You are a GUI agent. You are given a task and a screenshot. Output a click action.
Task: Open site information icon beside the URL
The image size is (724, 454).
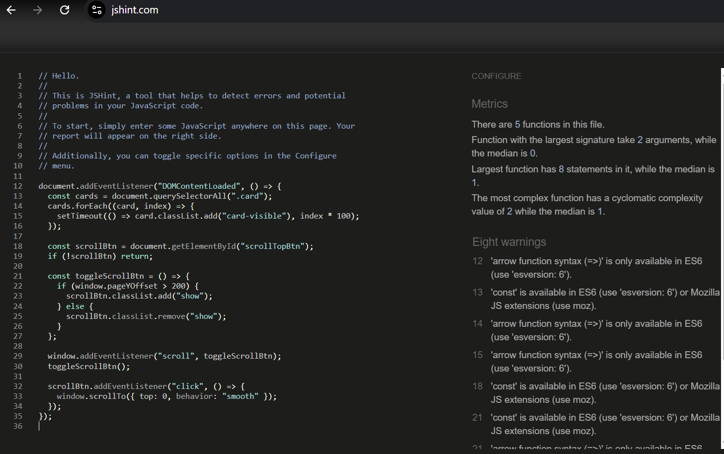(x=97, y=10)
